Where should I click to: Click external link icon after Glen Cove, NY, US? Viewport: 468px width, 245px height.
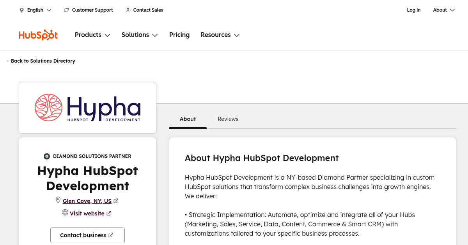tap(116, 201)
